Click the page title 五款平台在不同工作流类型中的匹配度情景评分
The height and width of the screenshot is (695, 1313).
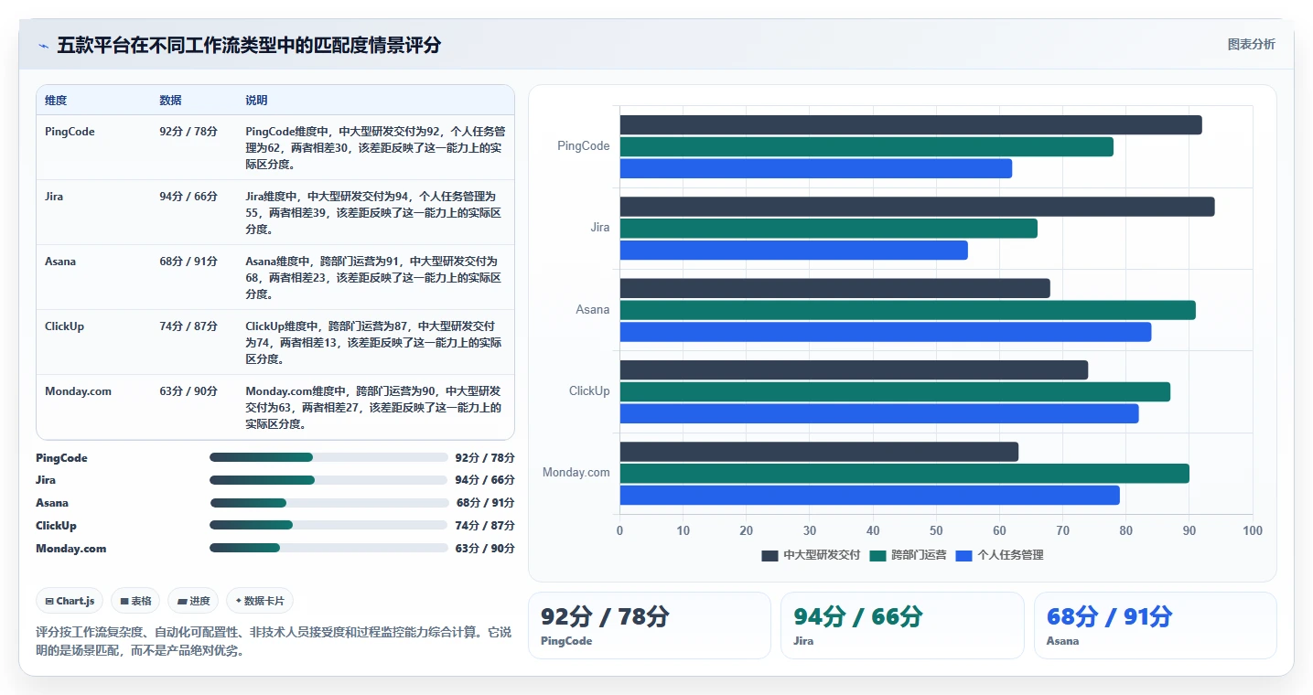click(249, 45)
